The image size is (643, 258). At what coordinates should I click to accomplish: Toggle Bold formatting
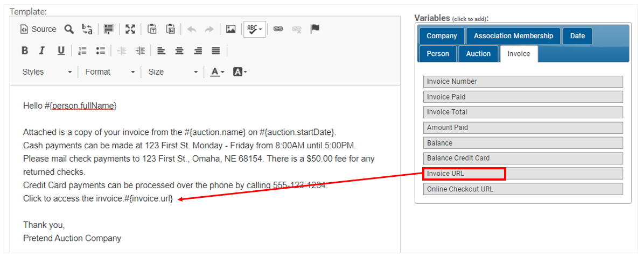pyautogui.click(x=25, y=51)
